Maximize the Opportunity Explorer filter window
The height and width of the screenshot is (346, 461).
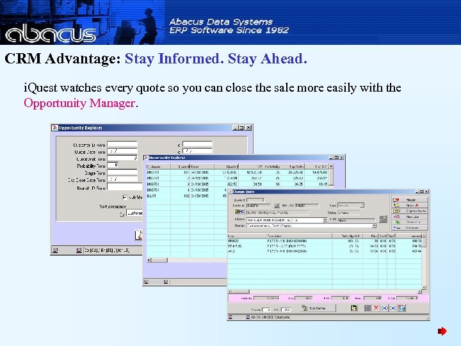(241, 128)
